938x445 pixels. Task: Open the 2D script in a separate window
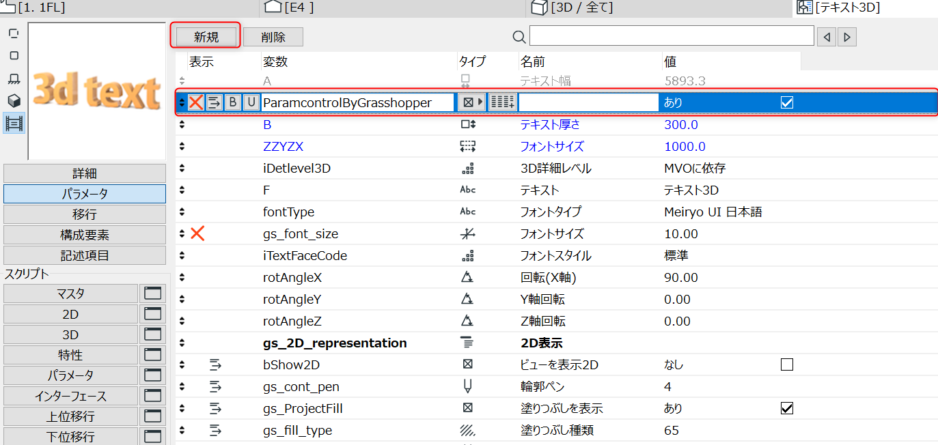(x=152, y=314)
